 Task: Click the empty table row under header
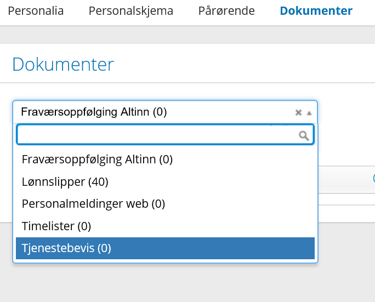point(346,199)
